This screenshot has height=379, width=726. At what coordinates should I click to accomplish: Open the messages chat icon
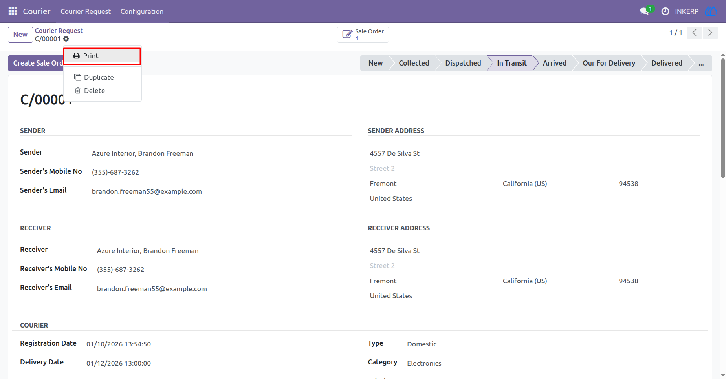644,11
